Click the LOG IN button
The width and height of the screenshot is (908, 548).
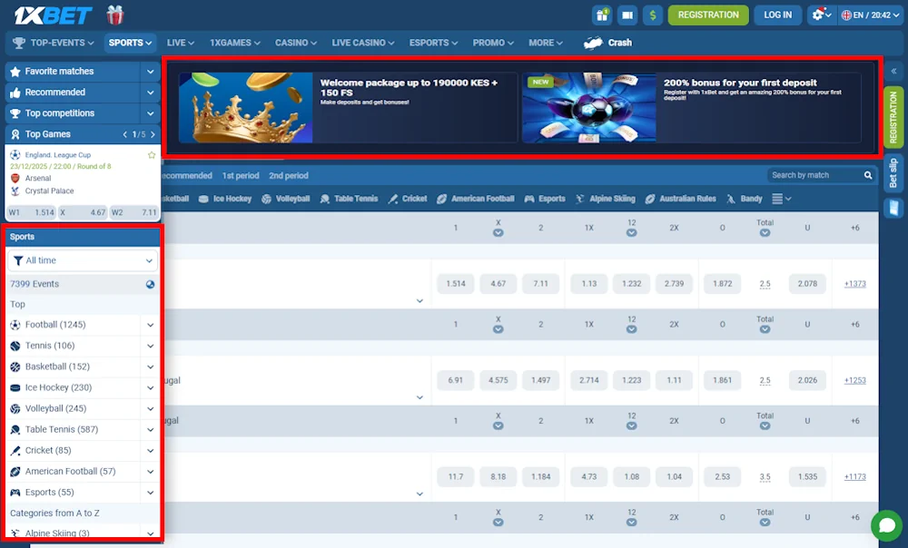tap(778, 15)
